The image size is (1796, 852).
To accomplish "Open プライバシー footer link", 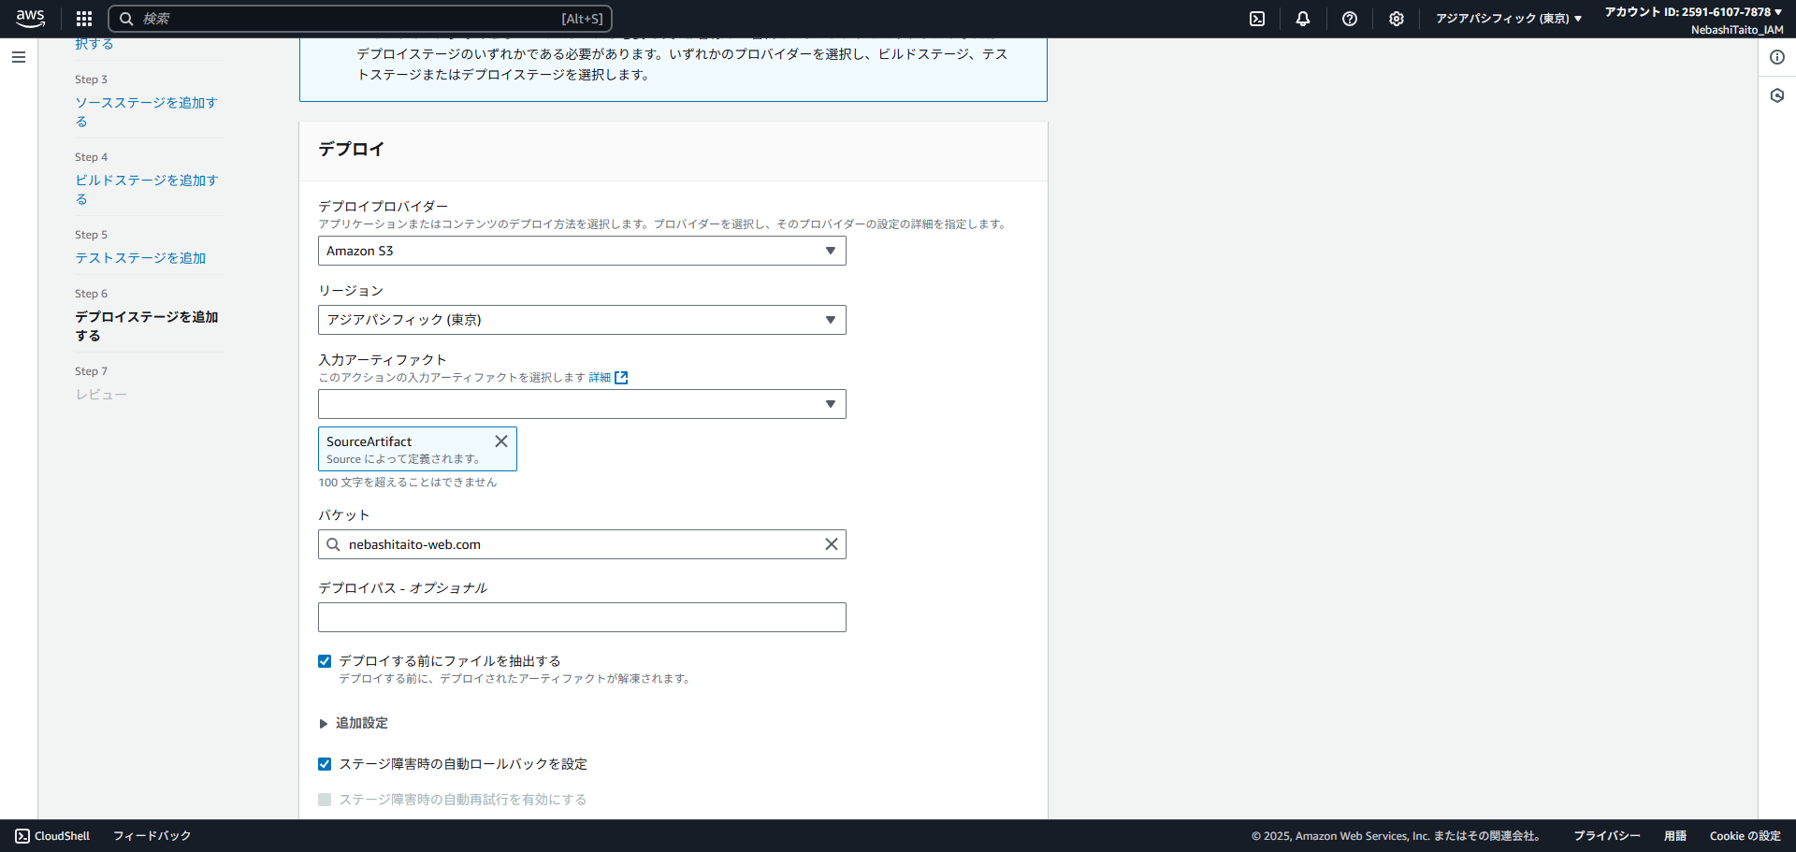I will [x=1607, y=836].
